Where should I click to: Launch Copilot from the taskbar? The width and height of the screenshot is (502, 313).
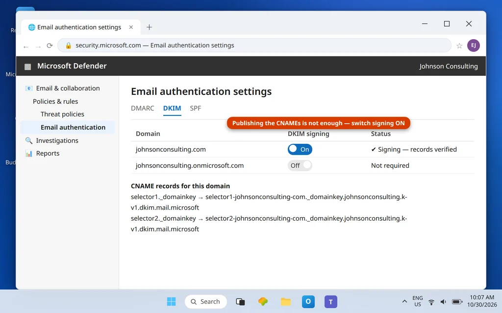pos(263,301)
